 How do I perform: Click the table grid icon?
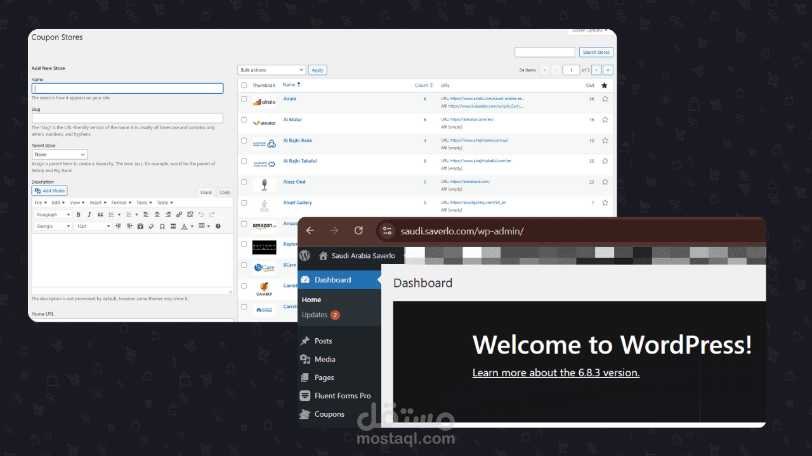(201, 226)
